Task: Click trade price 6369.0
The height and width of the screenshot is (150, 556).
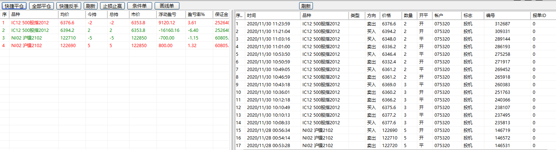Action: (x=389, y=84)
